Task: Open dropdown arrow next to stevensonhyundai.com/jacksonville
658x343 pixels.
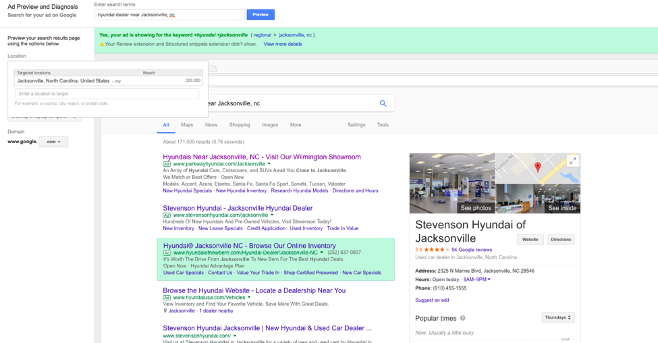Action: 272,215
